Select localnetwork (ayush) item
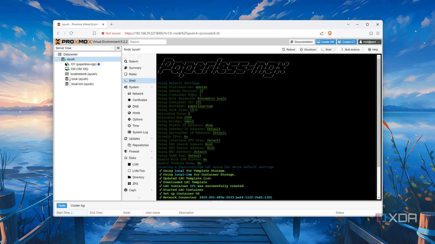 [84, 74]
